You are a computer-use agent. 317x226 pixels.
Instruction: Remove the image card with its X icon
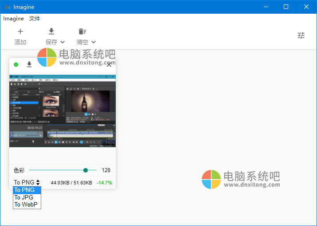tap(109, 65)
